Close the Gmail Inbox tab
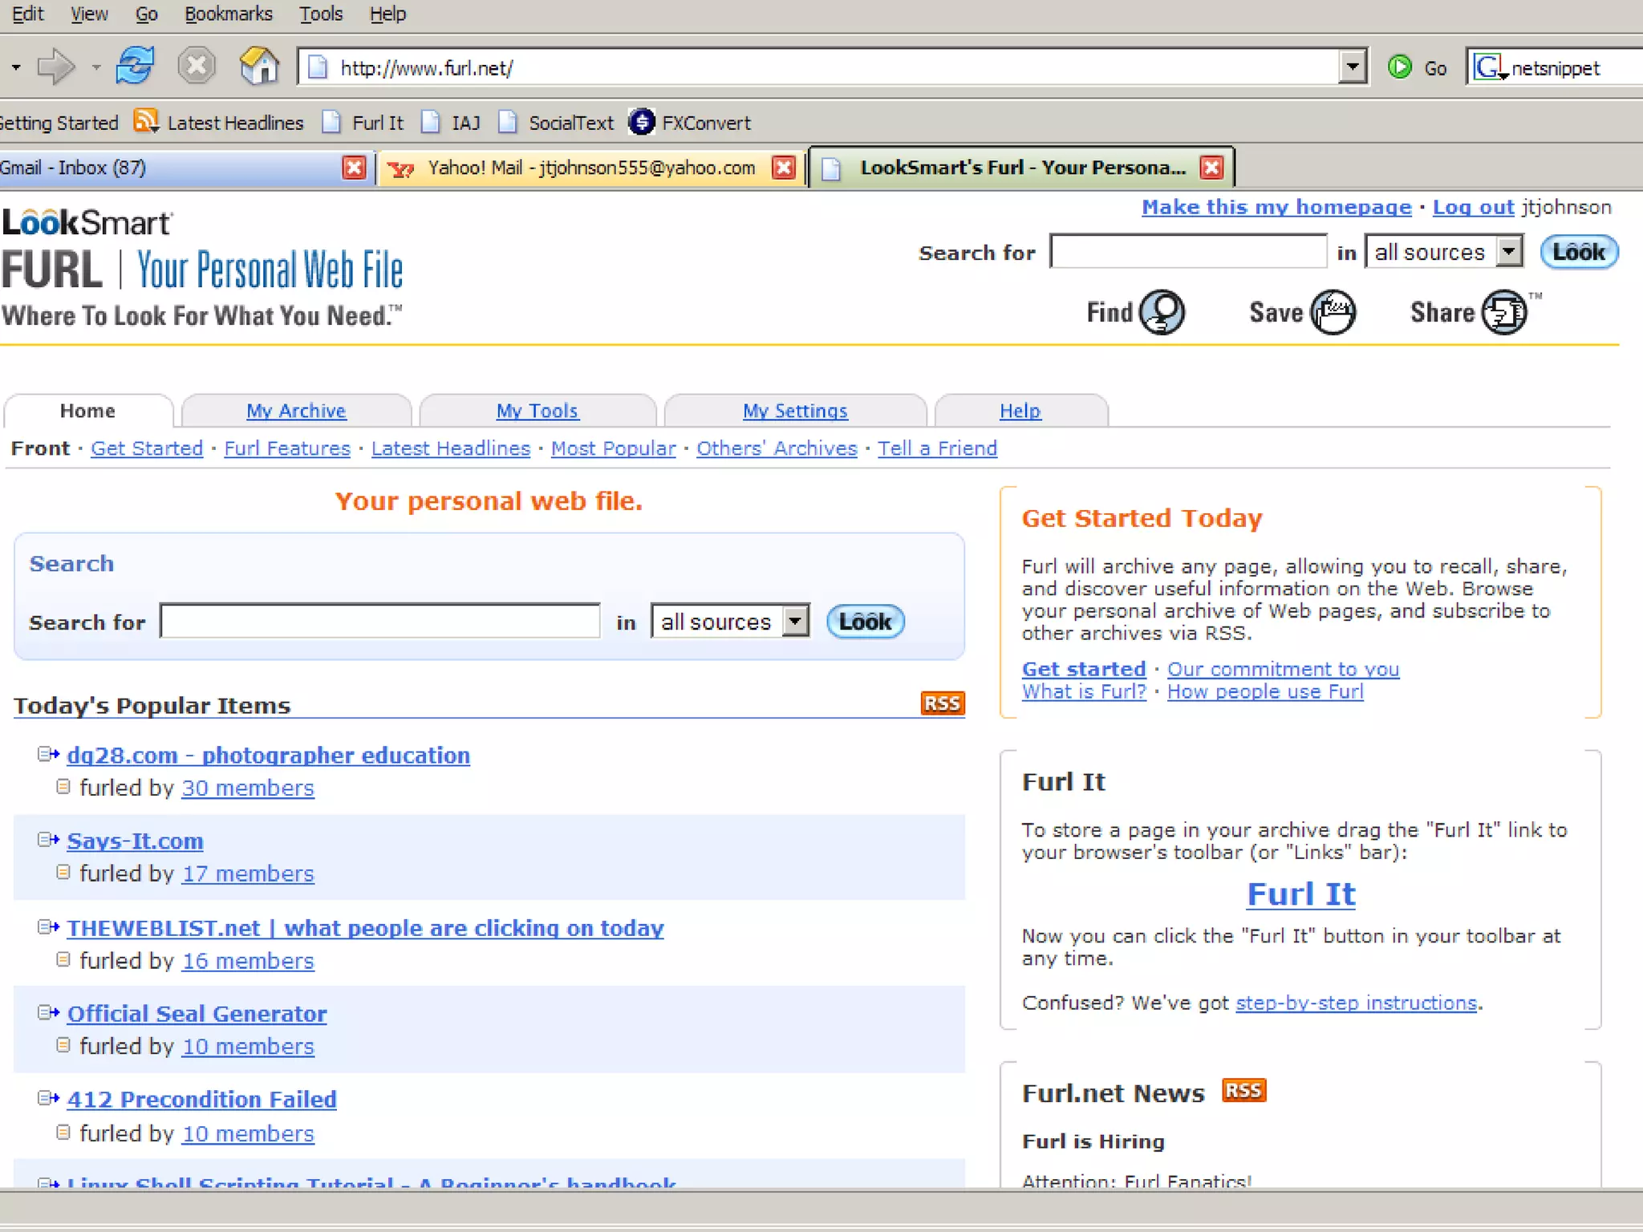This screenshot has width=1643, height=1232. [x=353, y=168]
